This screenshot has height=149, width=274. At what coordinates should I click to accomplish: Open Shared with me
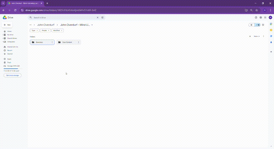12,47
